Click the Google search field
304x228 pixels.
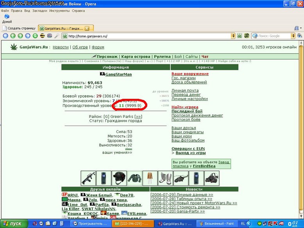[x=274, y=36]
